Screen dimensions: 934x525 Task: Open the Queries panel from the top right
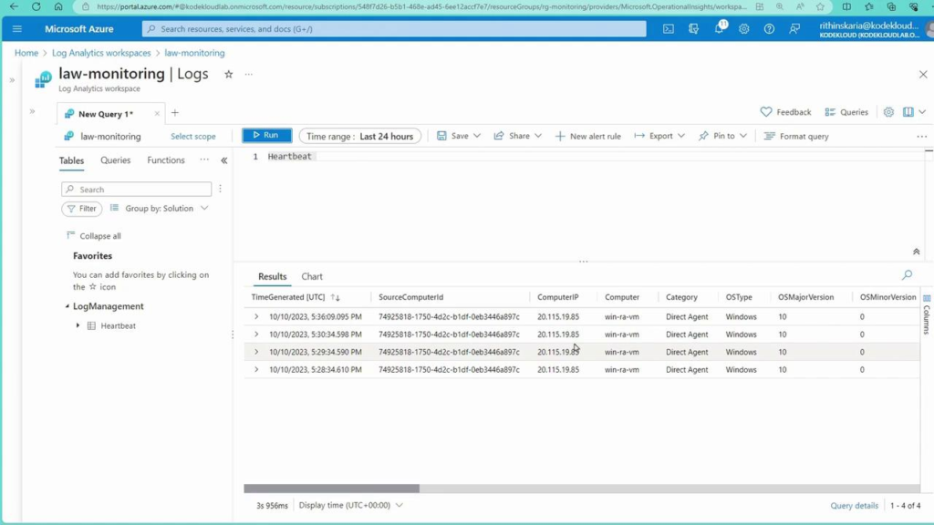pyautogui.click(x=846, y=111)
